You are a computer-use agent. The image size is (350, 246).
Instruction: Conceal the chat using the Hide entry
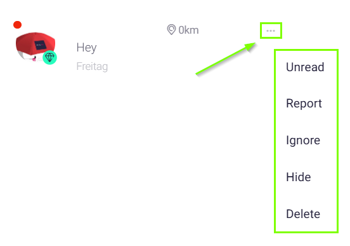pyautogui.click(x=299, y=177)
